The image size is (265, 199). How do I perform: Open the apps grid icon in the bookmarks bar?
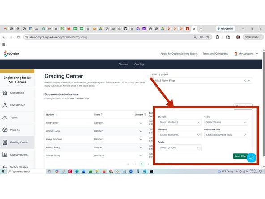(x=4, y=44)
